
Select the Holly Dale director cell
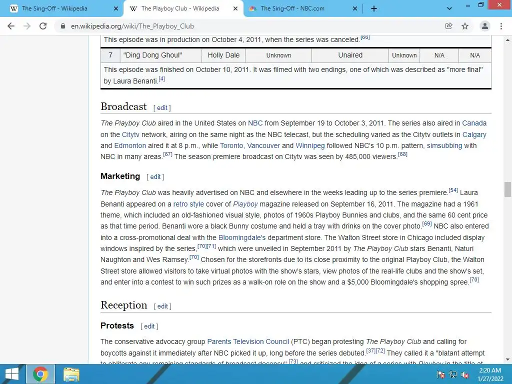point(223,55)
